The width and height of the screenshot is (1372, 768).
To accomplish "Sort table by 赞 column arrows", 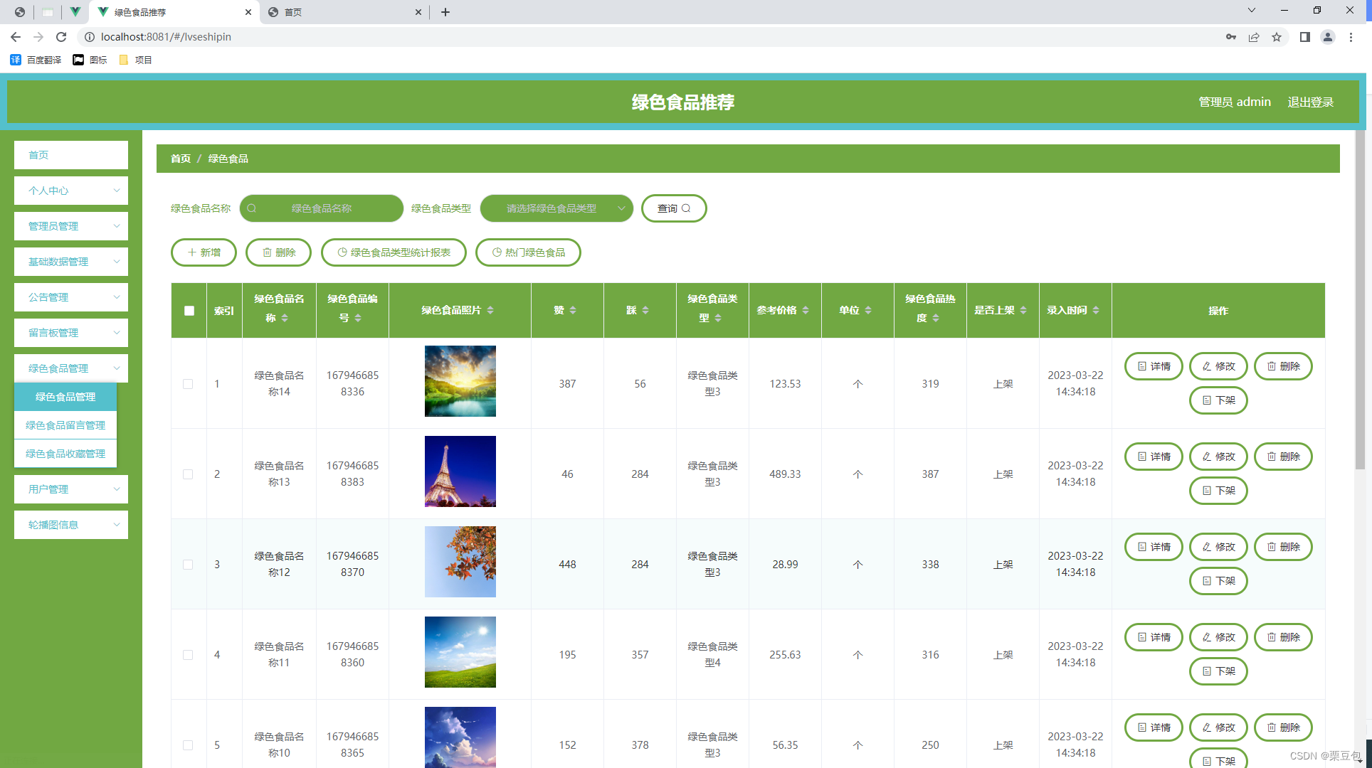I will tap(573, 310).
